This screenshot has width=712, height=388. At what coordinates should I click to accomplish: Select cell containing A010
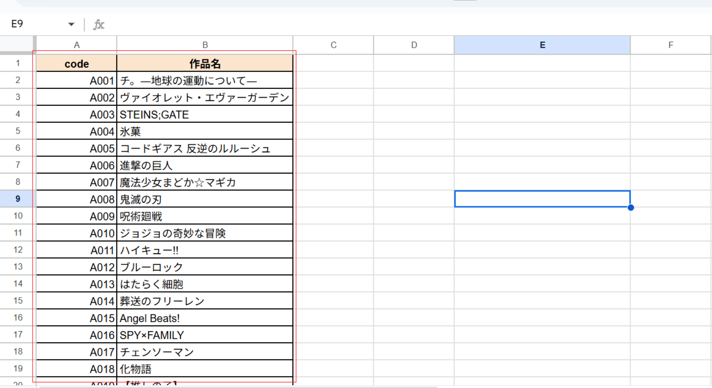77,233
